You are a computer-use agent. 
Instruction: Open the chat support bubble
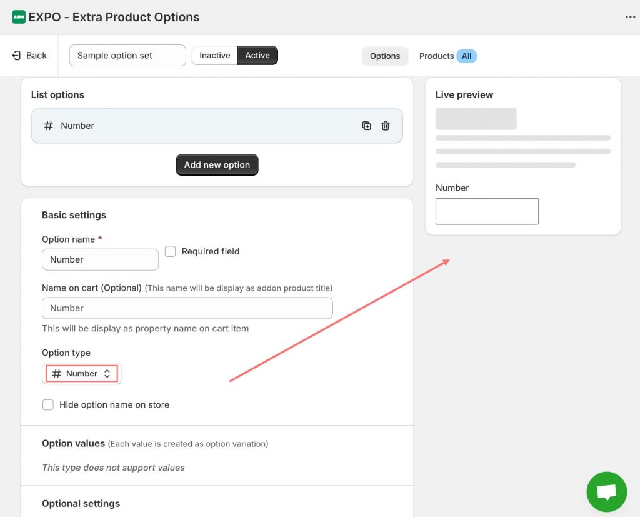pyautogui.click(x=606, y=492)
